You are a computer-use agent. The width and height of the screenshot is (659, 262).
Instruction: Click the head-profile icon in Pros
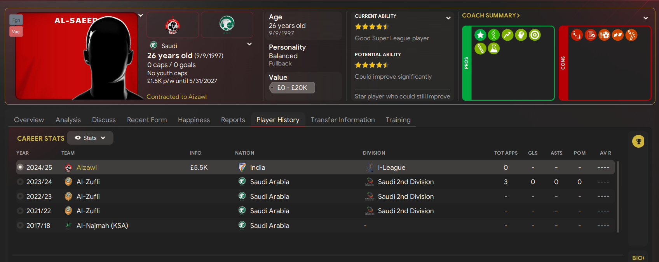click(x=521, y=35)
